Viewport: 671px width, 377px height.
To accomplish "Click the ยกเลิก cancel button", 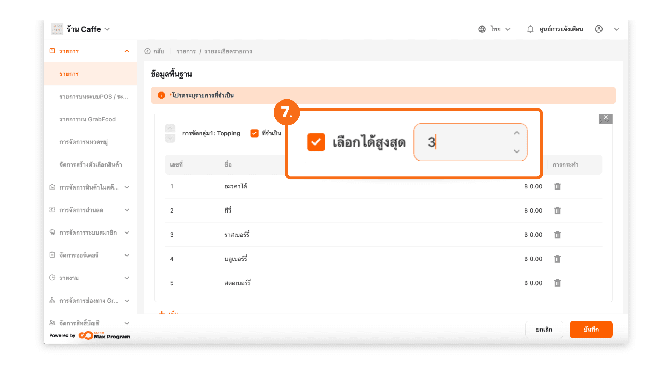I will [x=544, y=329].
